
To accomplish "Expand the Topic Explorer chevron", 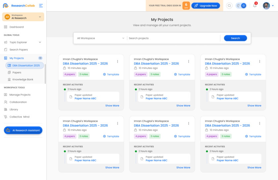I will coord(40,42).
